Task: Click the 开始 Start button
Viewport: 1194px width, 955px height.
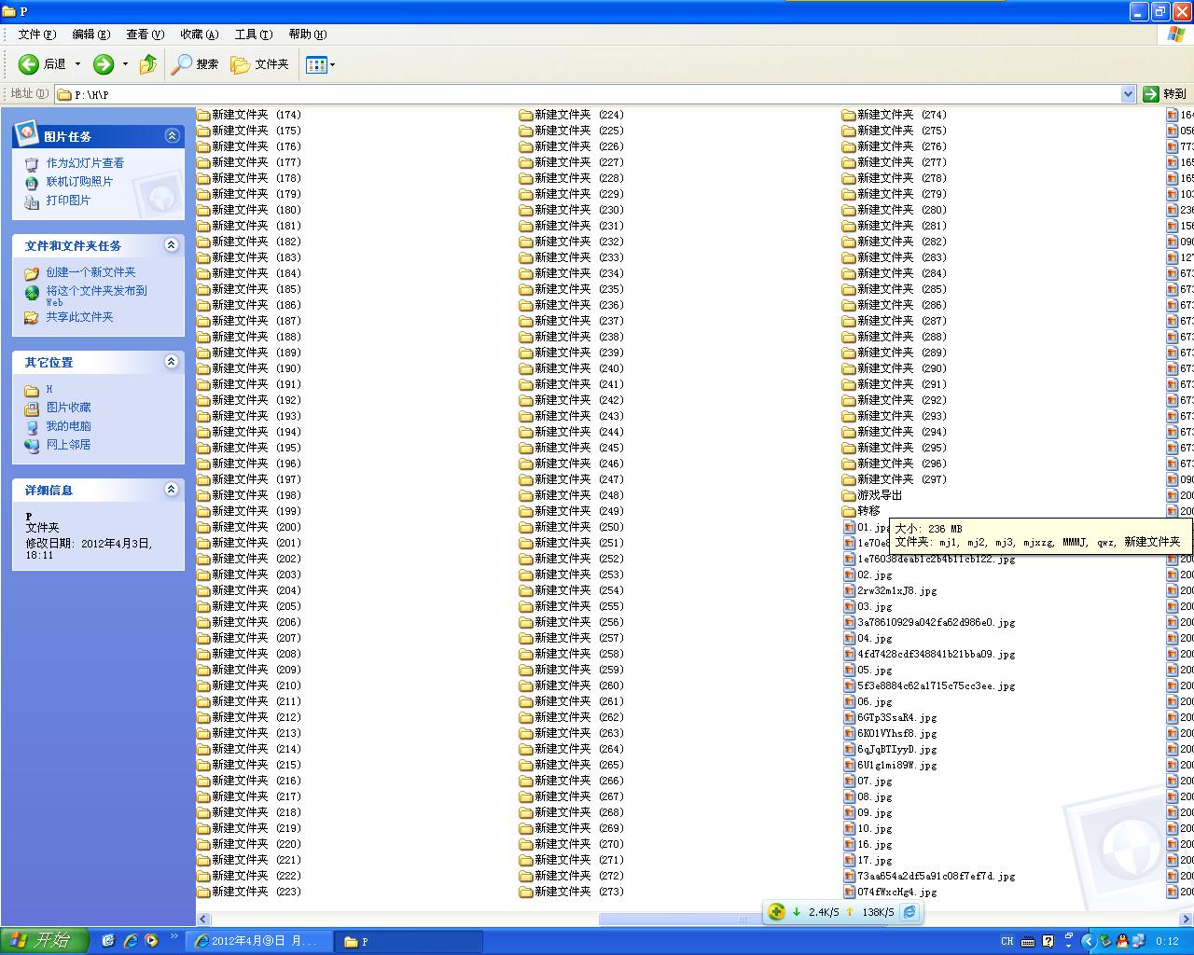Action: point(44,941)
